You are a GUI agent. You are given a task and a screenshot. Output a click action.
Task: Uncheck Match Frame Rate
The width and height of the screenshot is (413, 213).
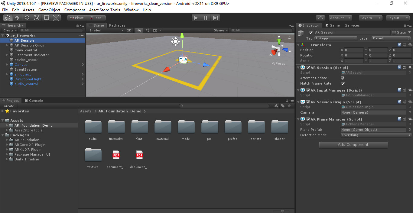click(343, 83)
